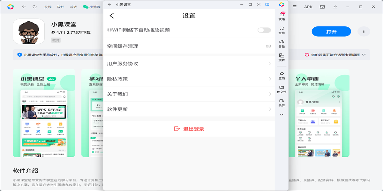Open 关于我们 row chevron
Image resolution: width=383 pixels, height=191 pixels.
point(270,94)
